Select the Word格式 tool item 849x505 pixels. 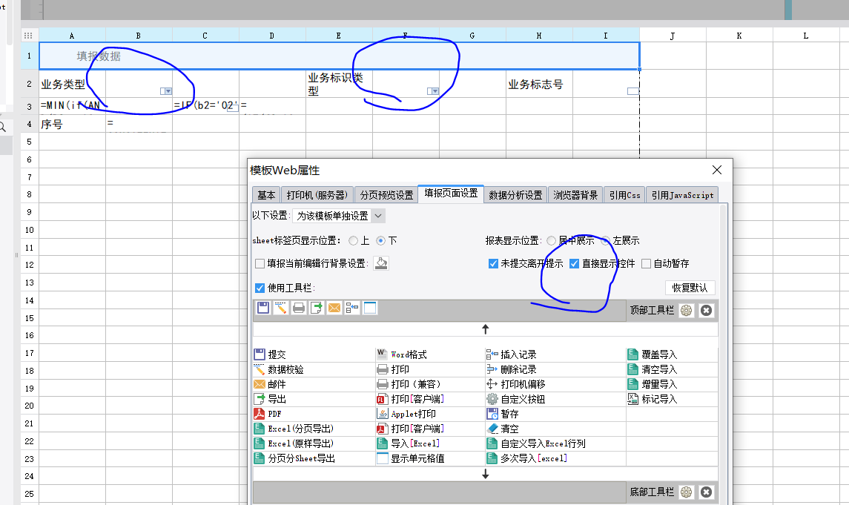pos(402,354)
